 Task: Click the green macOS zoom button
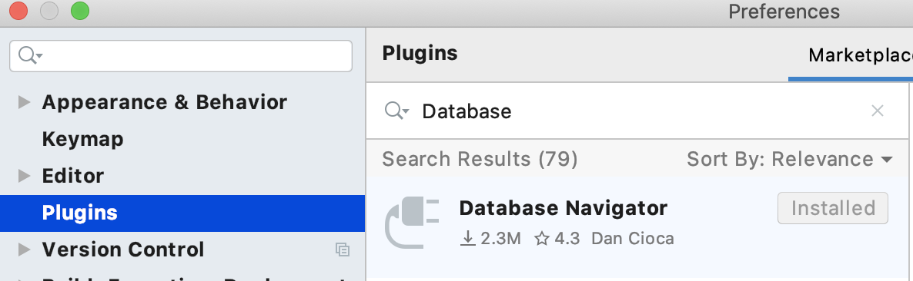[80, 11]
